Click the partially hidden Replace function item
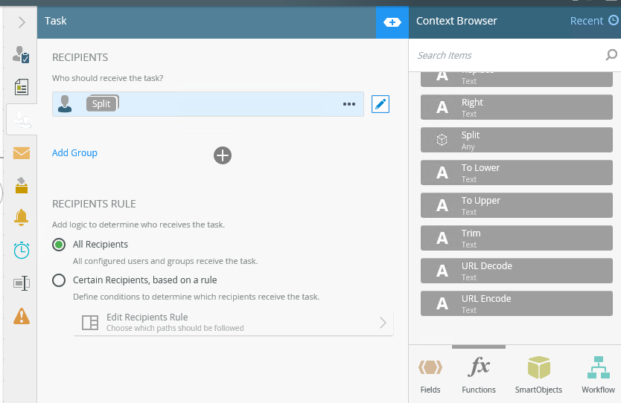 coord(517,79)
